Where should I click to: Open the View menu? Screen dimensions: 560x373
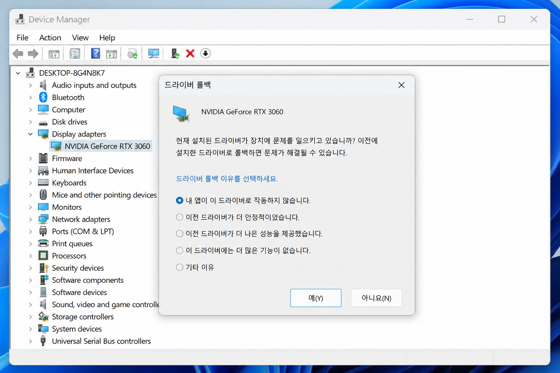(80, 38)
